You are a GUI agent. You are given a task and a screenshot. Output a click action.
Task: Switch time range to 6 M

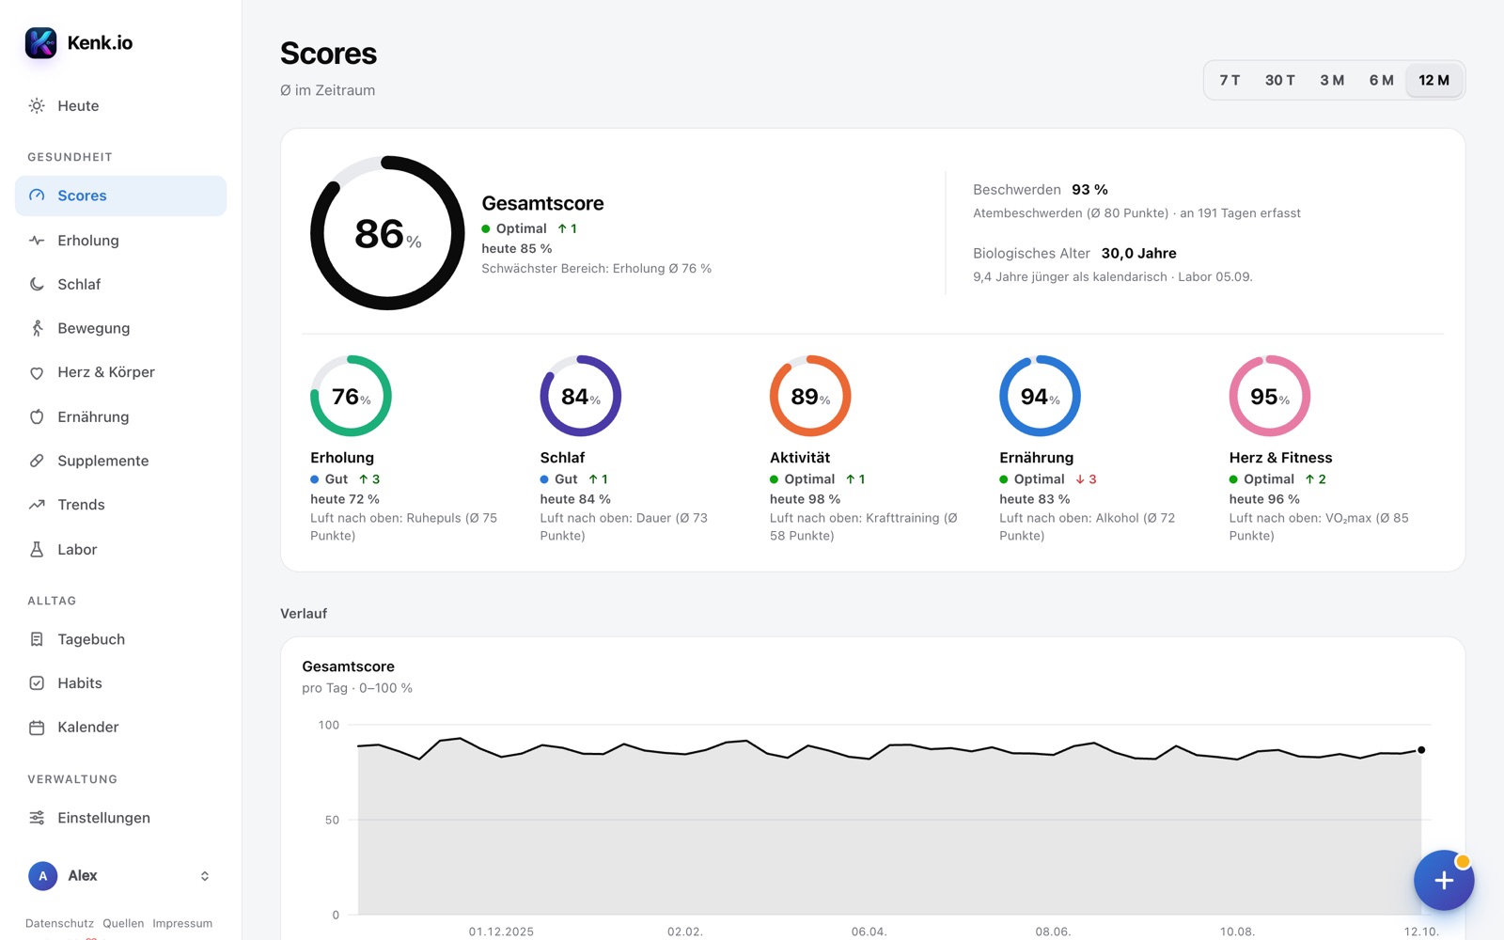(x=1381, y=80)
